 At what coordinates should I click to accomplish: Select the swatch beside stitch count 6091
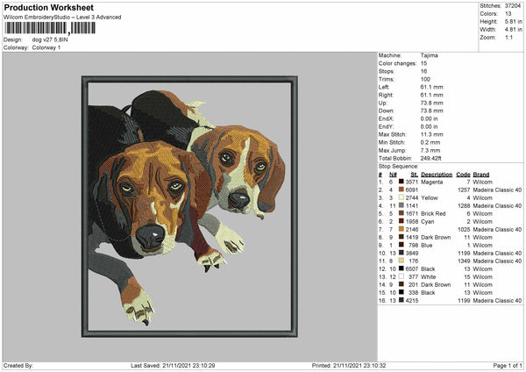point(401,190)
